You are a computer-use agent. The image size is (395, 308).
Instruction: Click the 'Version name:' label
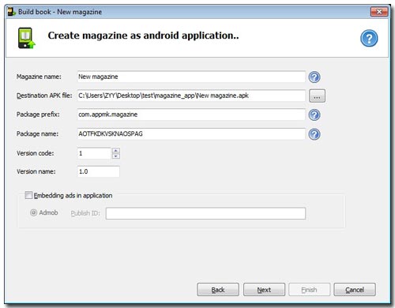(x=36, y=171)
